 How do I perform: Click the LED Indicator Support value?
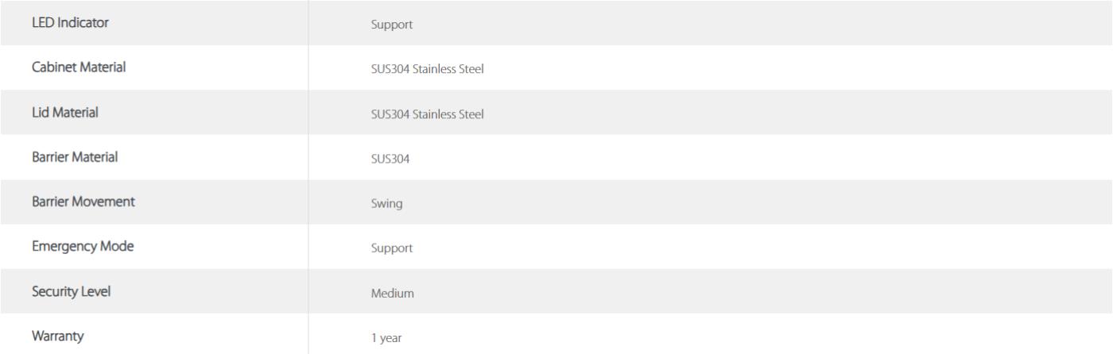392,25
